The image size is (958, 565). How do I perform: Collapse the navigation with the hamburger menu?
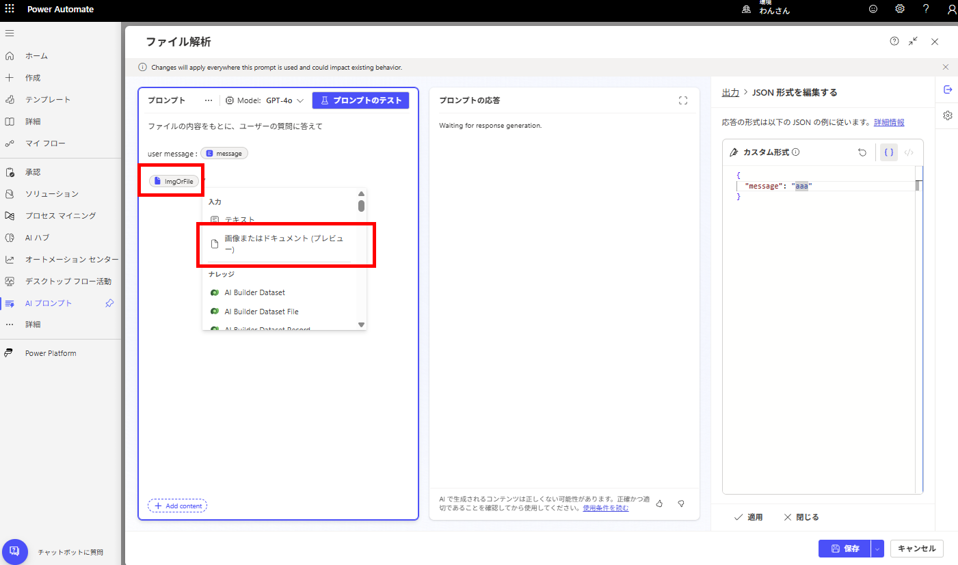point(9,32)
